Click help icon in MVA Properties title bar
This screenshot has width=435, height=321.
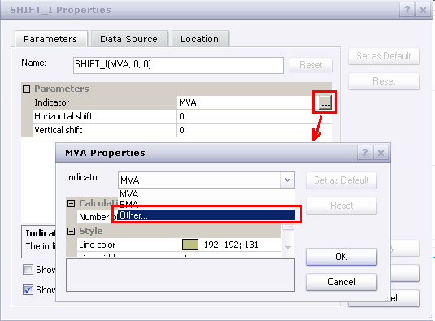click(x=364, y=153)
